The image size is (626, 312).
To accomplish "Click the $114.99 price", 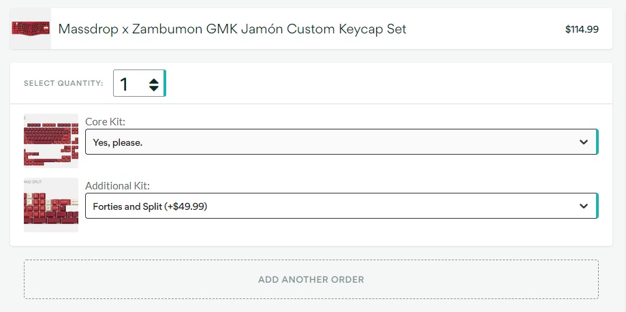I will pyautogui.click(x=582, y=29).
